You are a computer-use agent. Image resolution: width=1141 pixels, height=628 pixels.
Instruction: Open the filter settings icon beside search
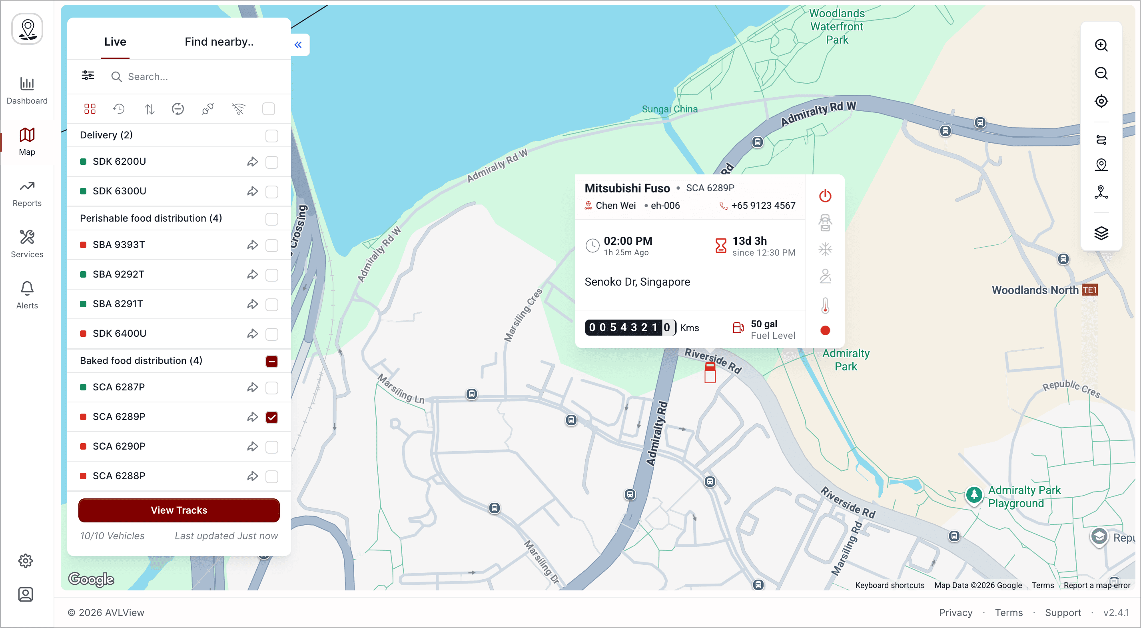click(88, 76)
